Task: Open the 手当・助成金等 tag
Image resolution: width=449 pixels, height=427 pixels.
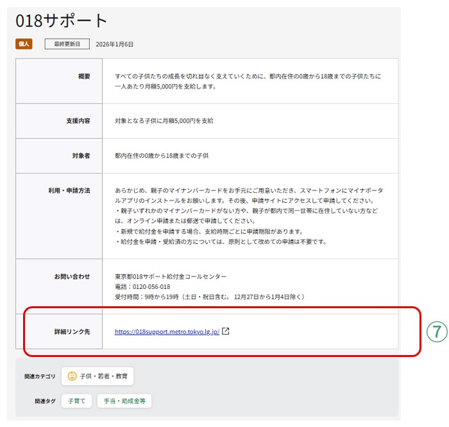Action: (124, 401)
